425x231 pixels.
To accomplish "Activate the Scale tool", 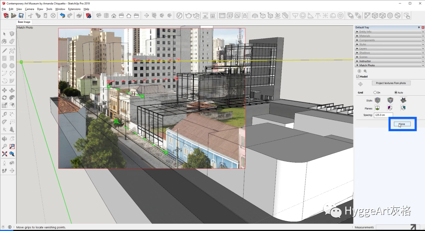I will click(4, 105).
